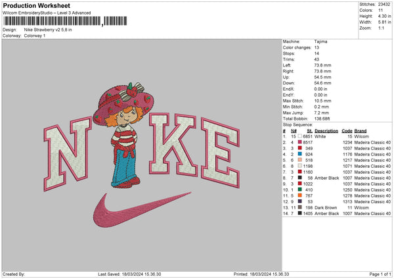Click the Left value '73.8 mm'

click(322, 65)
